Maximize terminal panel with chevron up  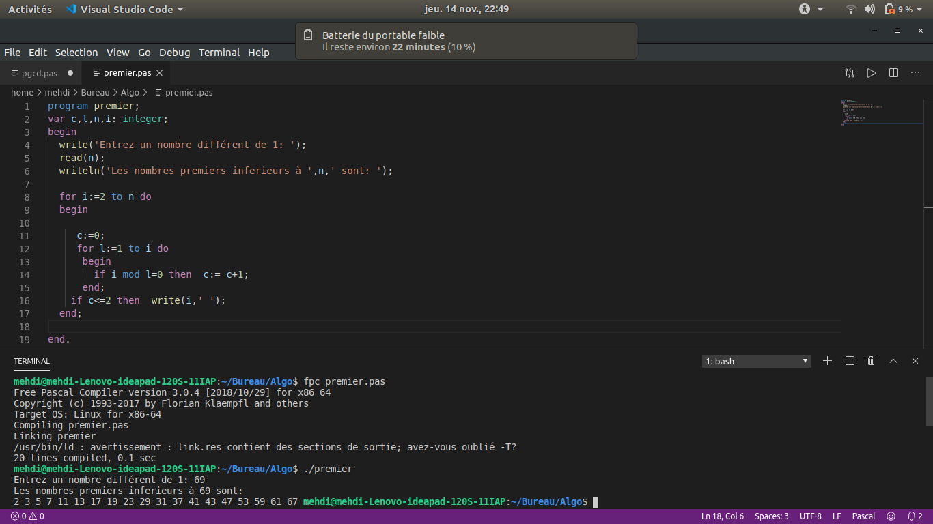(x=893, y=361)
